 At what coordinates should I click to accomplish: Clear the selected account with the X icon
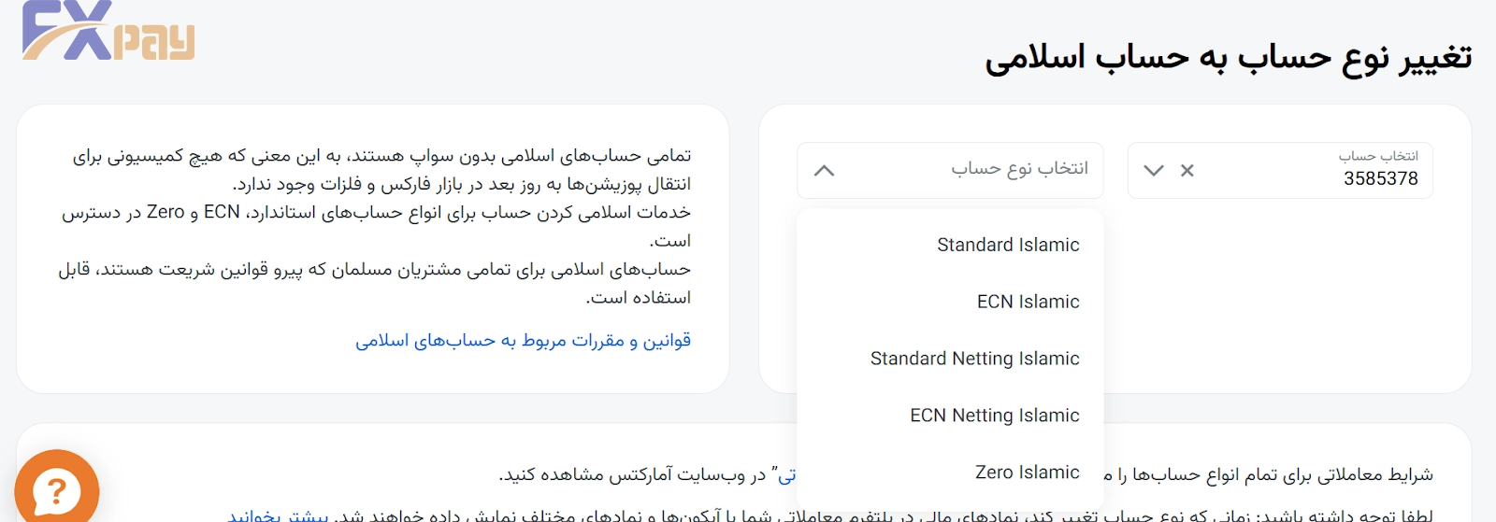[x=1187, y=171]
